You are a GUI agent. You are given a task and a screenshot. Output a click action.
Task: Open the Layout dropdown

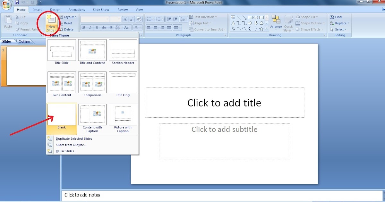68,17
